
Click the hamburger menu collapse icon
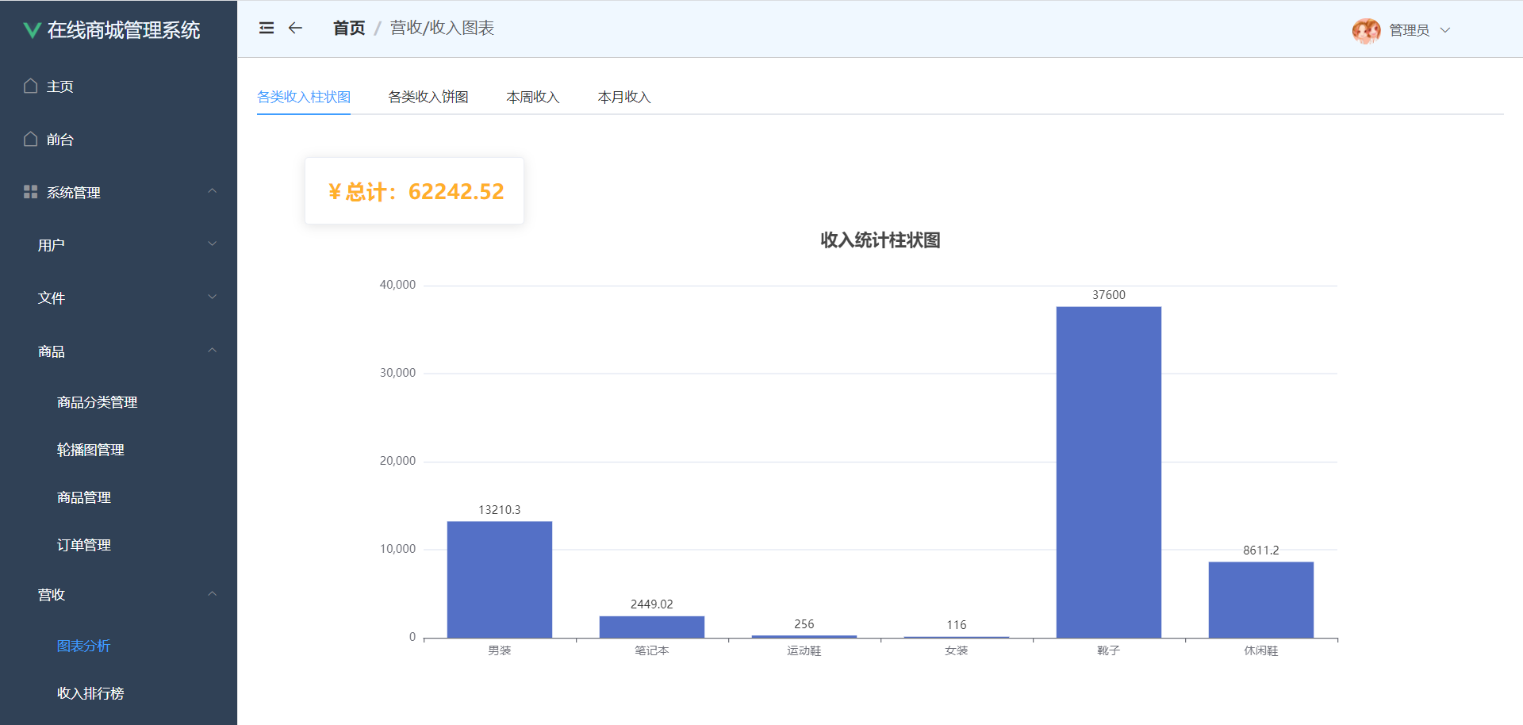[x=267, y=29]
